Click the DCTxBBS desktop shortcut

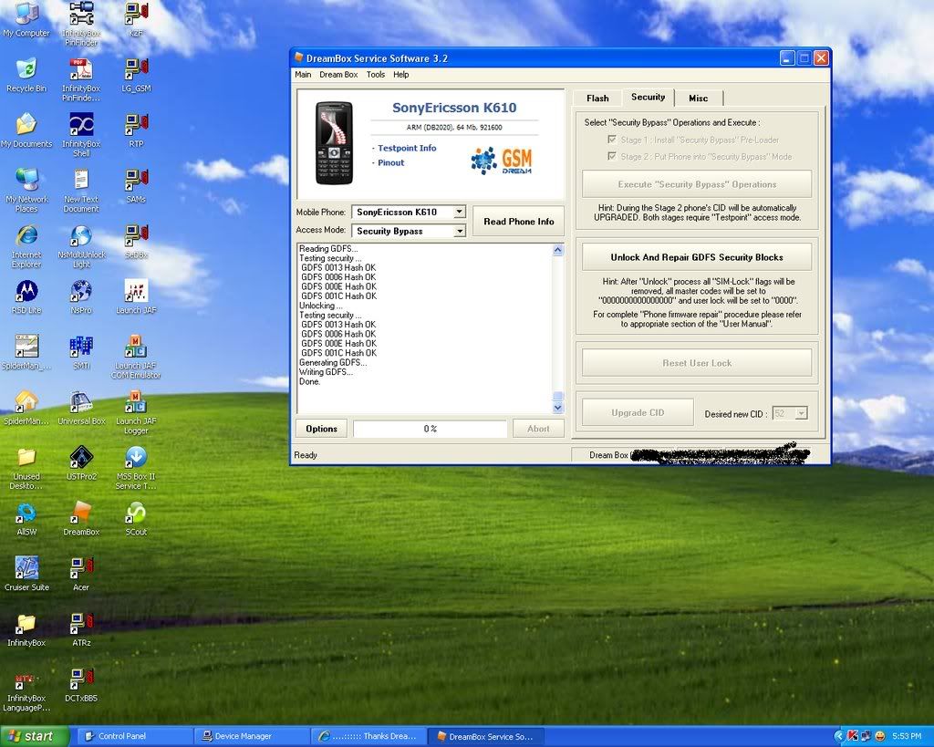pos(81,684)
